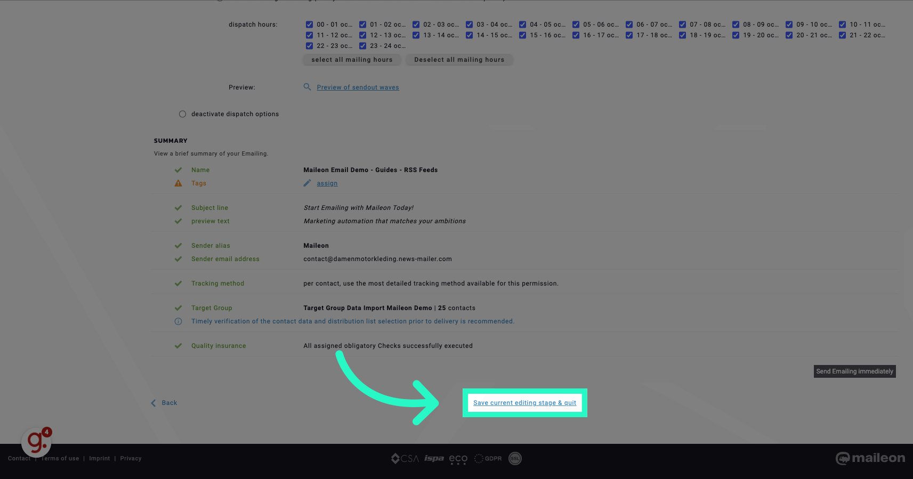
Task: Click contact@damenmotorkleding.news-mailer.com address text
Action: pos(377,259)
